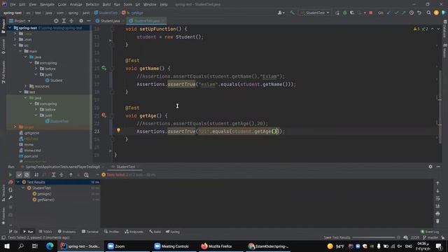448x252 pixels.
Task: Open the File menu
Action: click(x=13, y=4)
